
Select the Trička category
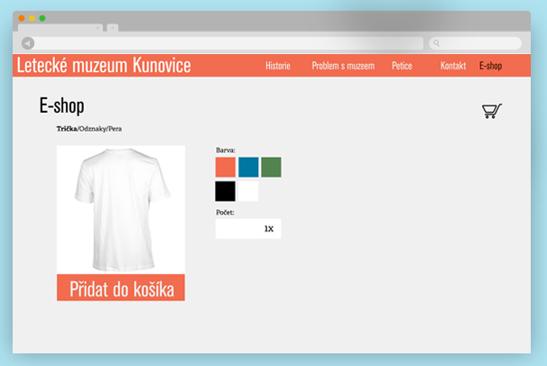tap(67, 129)
